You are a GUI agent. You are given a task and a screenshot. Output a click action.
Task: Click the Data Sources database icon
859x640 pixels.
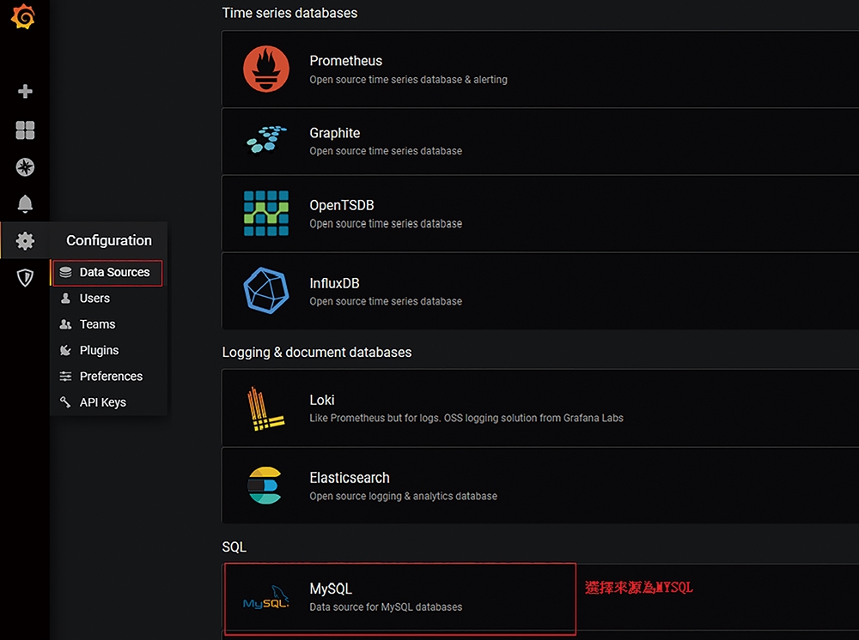[x=66, y=272]
